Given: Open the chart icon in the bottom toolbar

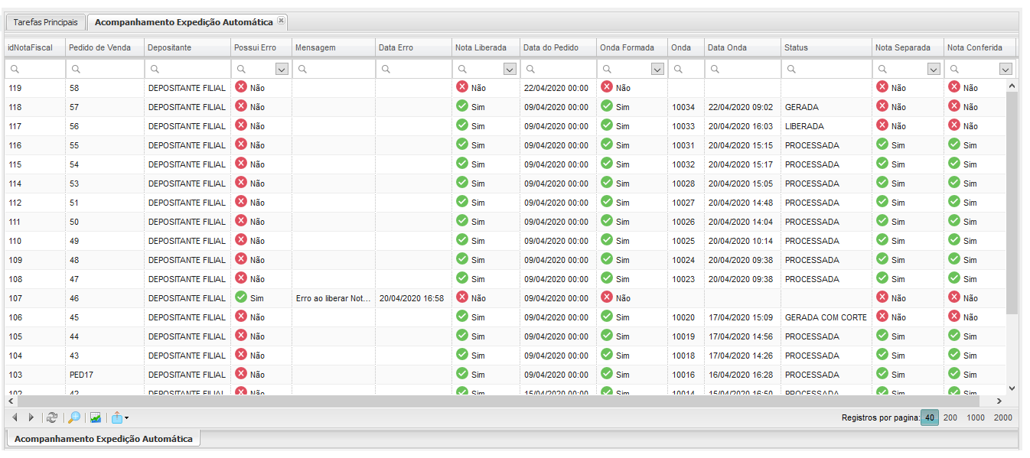Looking at the screenshot, I should coord(96,417).
